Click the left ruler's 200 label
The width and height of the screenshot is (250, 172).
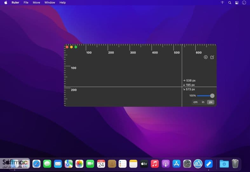point(74,90)
